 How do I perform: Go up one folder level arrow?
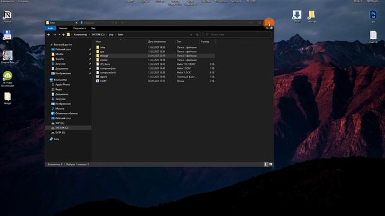point(63,35)
